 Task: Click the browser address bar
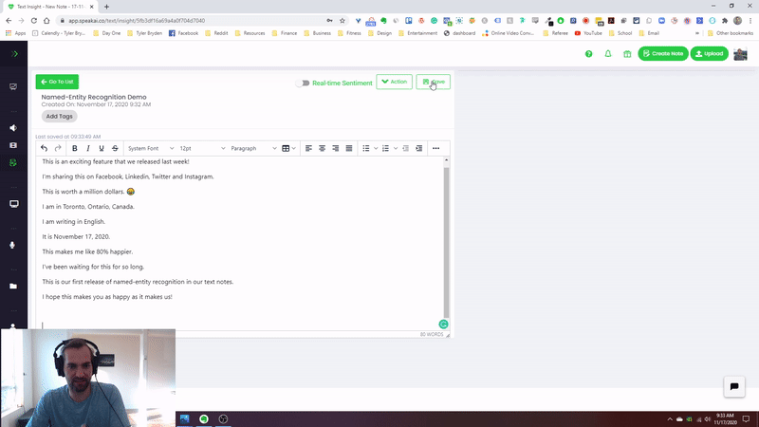194,20
